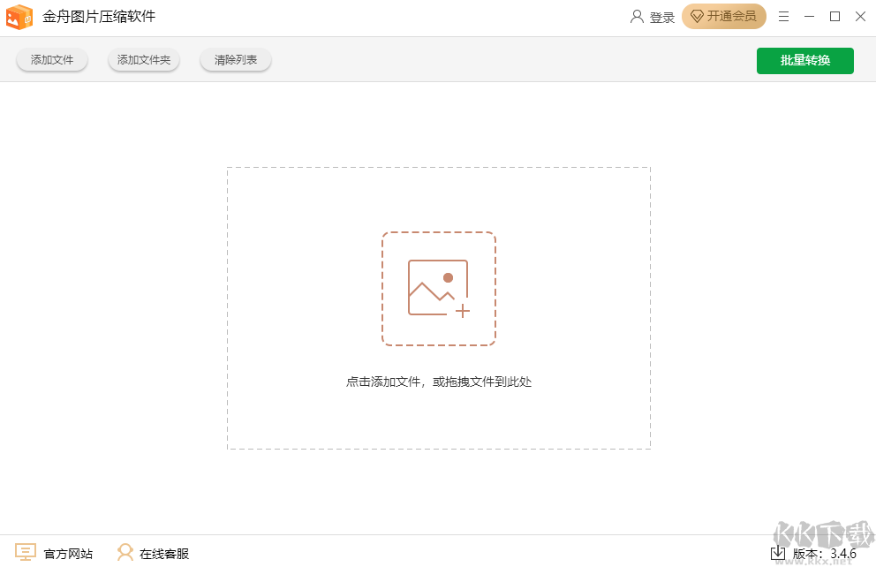Visit the 官方网站 link

click(x=67, y=553)
